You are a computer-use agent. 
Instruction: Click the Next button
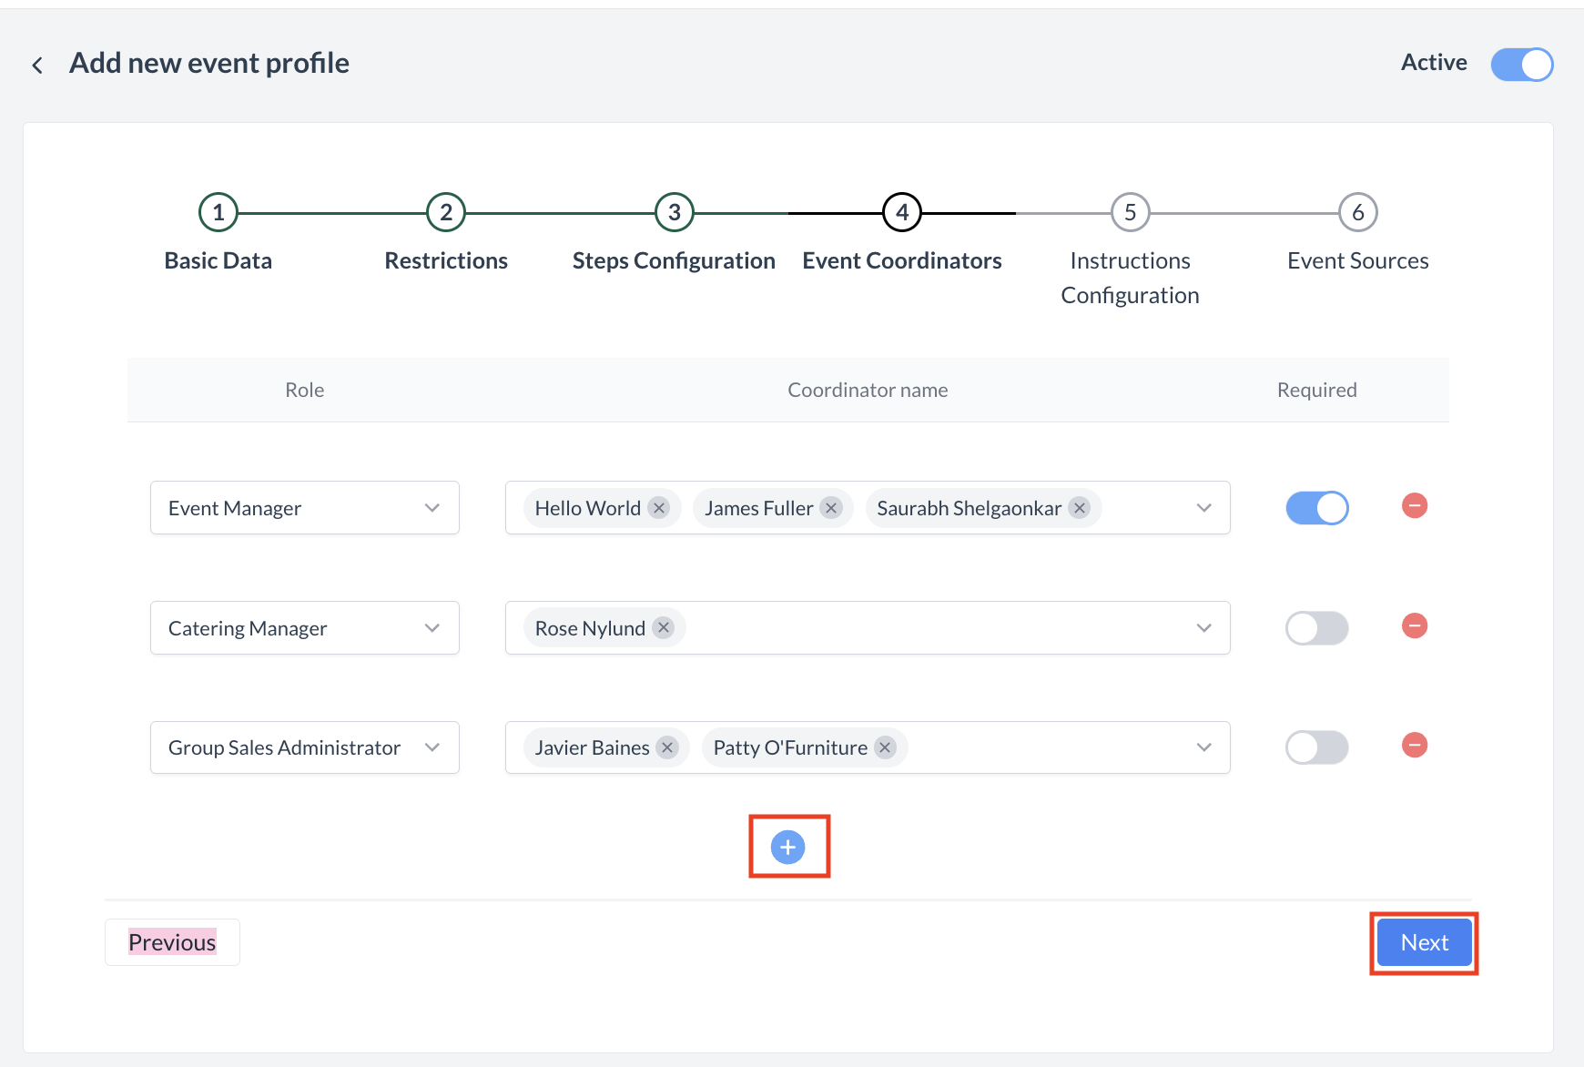[1424, 942]
